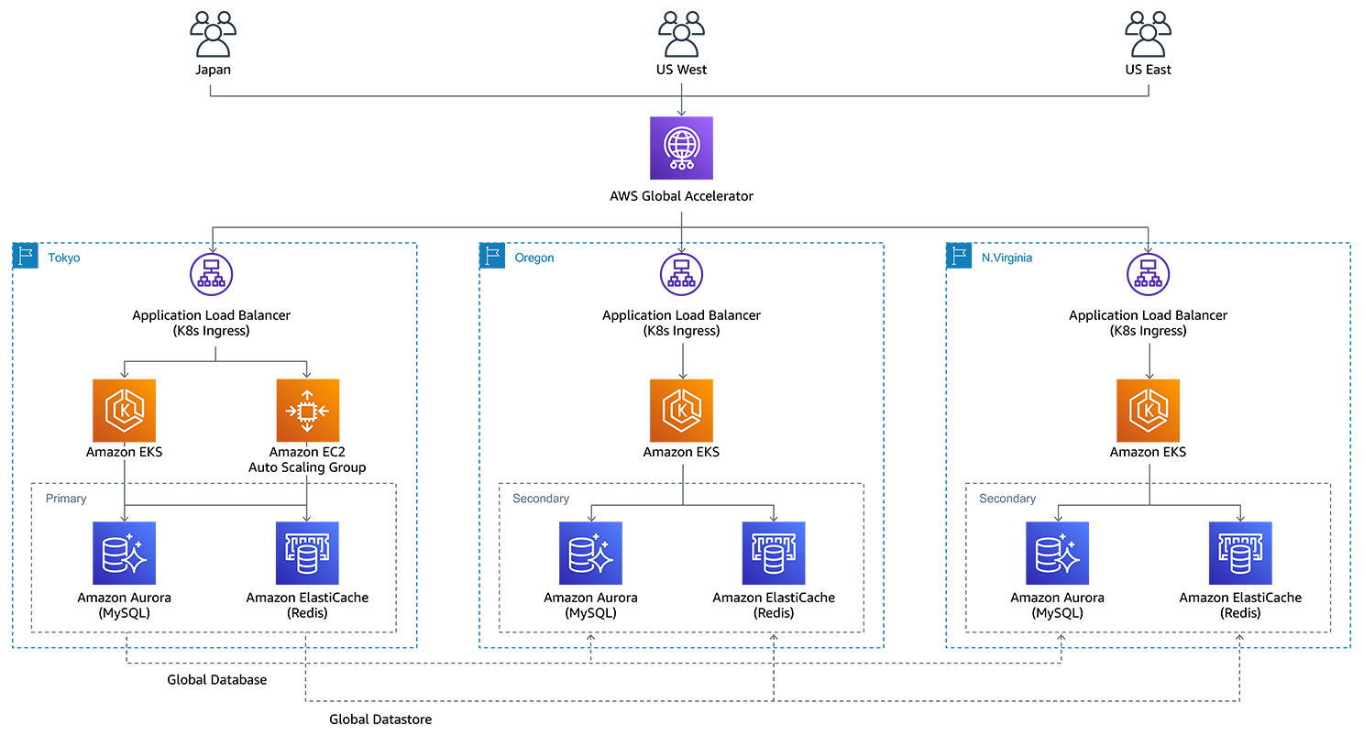Viewport: 1364px width, 747px height.
Task: Select the Secondary Amazon Aurora icon in Oregon
Action: (590, 554)
